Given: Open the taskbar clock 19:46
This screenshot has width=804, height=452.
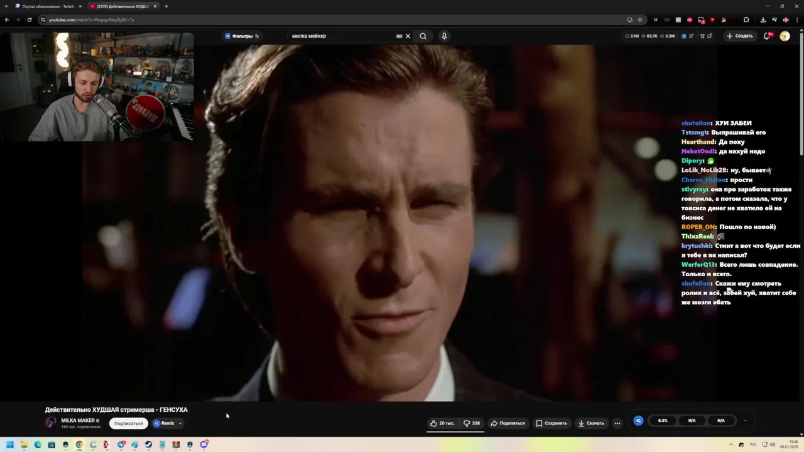Looking at the screenshot, I should tap(789, 444).
